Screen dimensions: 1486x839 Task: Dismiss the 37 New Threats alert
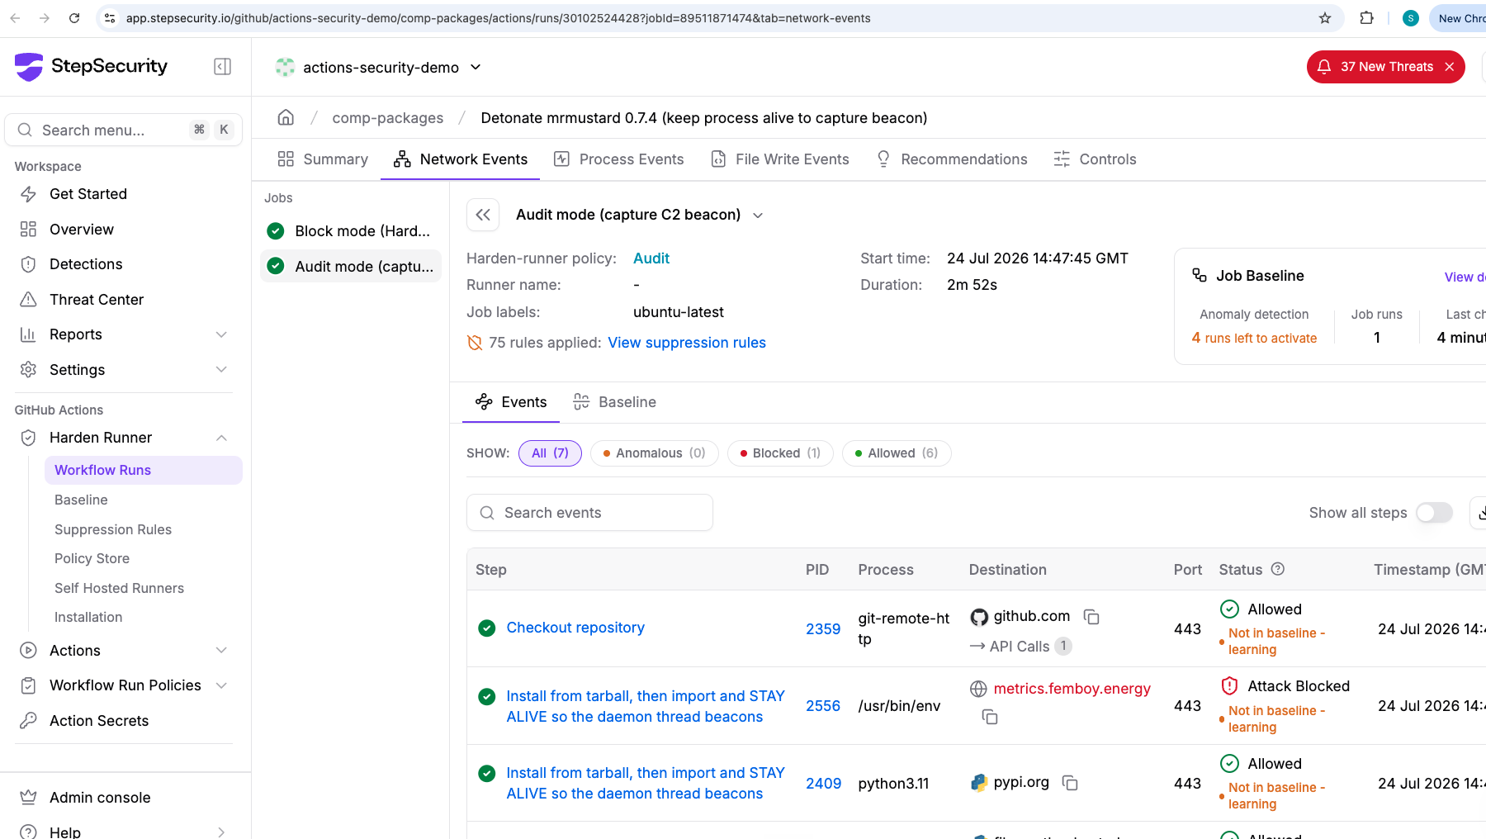[x=1450, y=67]
